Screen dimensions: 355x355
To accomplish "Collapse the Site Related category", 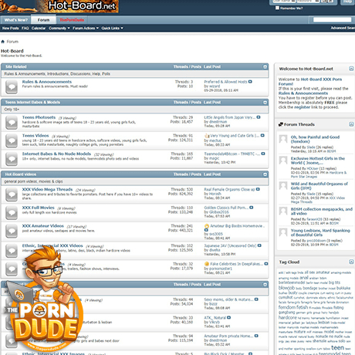I will (265, 67).
